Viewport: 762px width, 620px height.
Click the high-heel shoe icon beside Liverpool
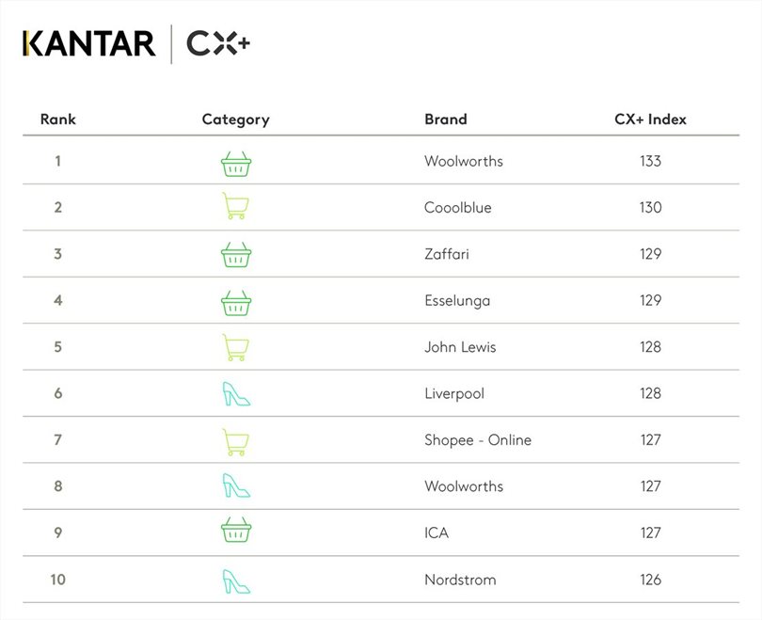coord(235,393)
